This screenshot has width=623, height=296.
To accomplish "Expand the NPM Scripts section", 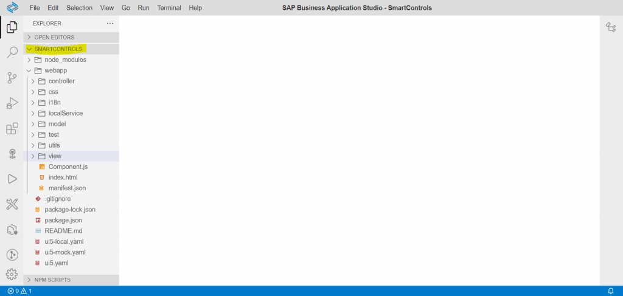I will 71,280.
